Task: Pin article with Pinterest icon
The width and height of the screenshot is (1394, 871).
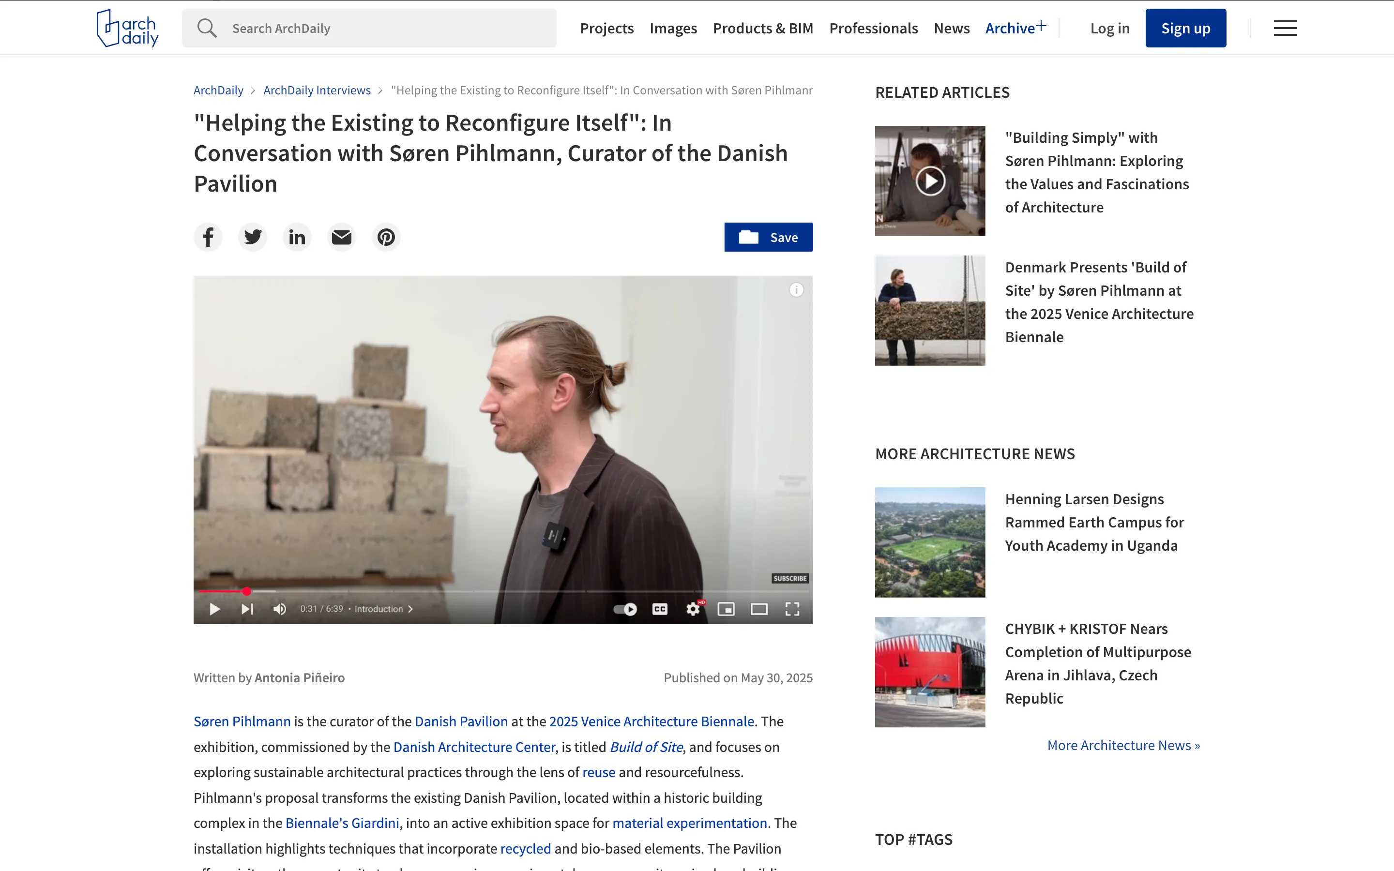Action: [x=386, y=237]
